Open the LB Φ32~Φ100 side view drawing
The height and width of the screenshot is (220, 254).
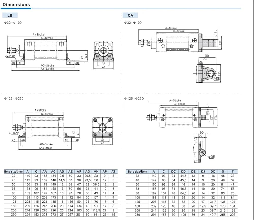[47, 52]
